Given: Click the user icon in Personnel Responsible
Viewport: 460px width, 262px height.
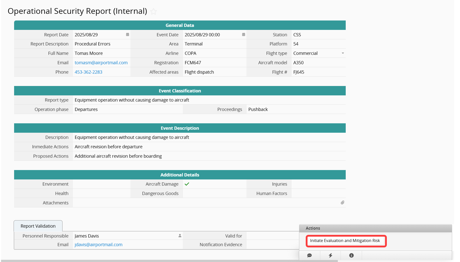Looking at the screenshot, I should click(180, 236).
